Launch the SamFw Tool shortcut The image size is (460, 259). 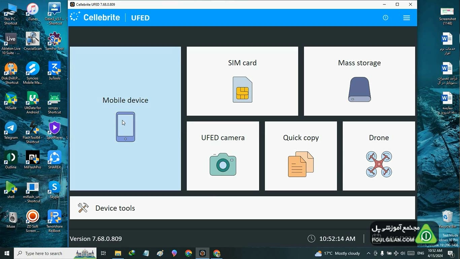tap(54, 42)
